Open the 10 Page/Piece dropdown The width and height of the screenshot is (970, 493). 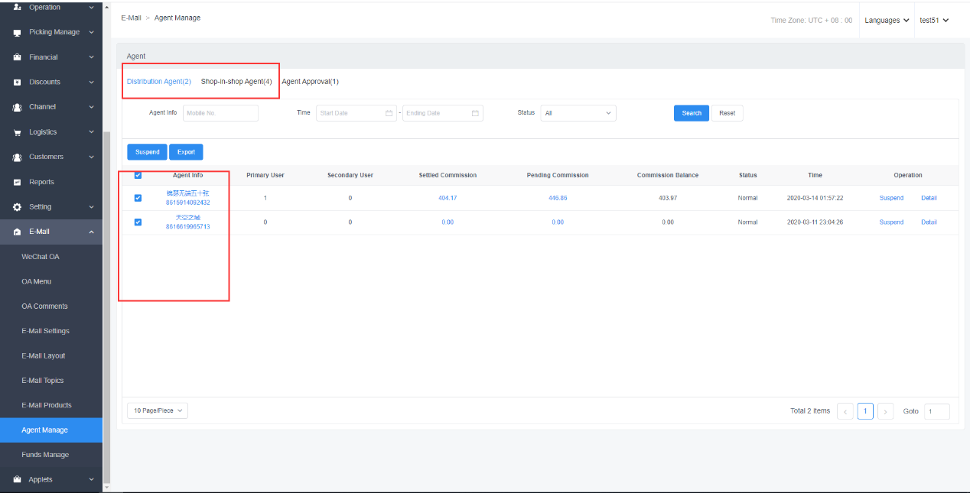click(157, 410)
